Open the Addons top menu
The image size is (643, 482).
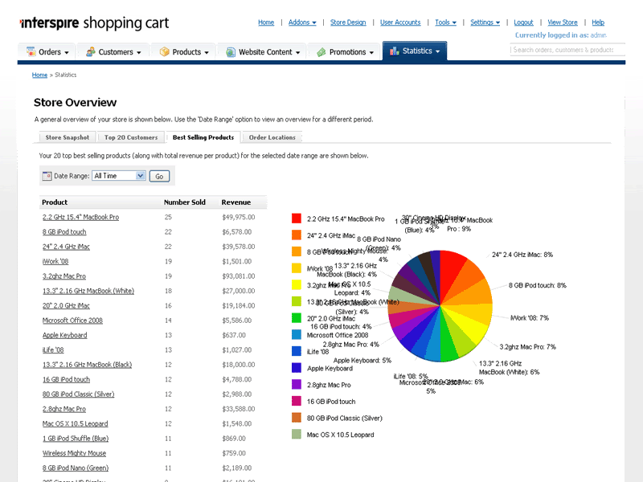pyautogui.click(x=302, y=22)
